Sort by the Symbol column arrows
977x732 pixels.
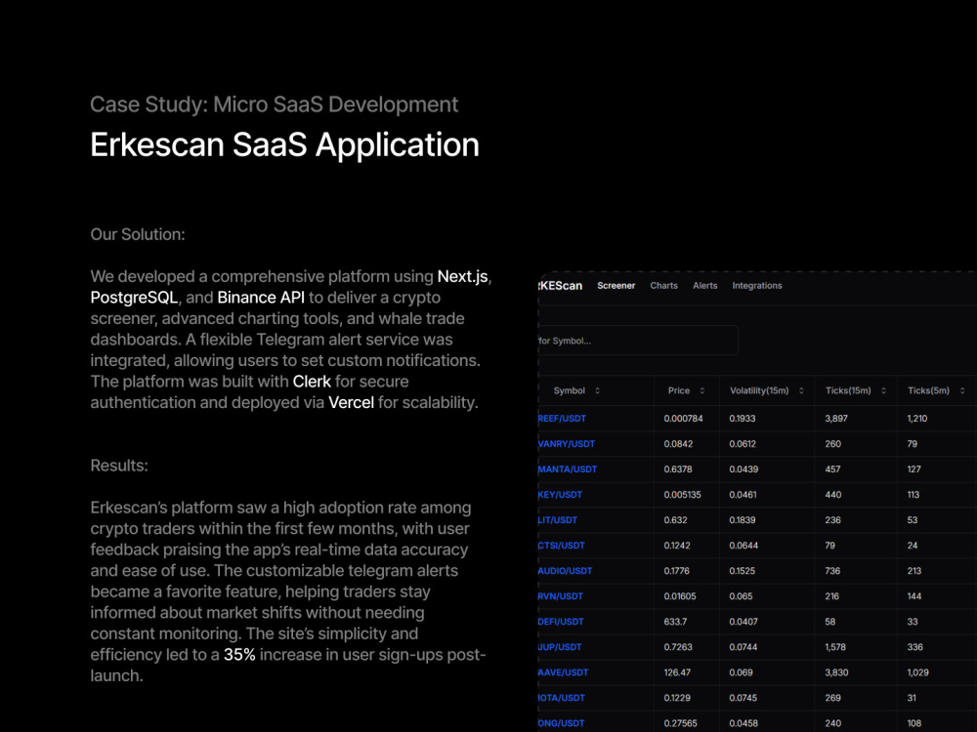tap(597, 391)
